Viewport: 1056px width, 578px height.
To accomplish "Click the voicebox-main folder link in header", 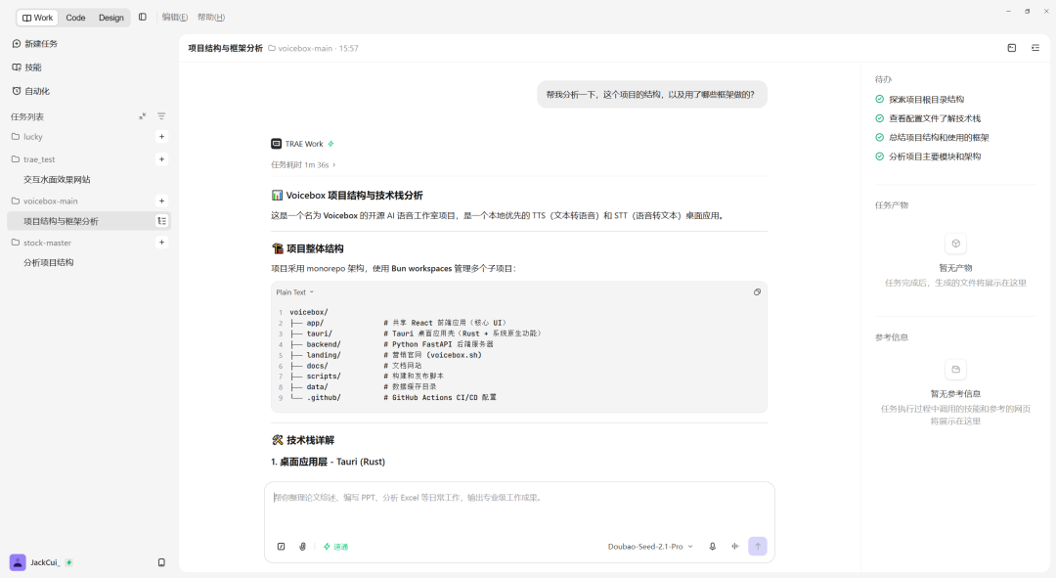I will click(x=300, y=49).
